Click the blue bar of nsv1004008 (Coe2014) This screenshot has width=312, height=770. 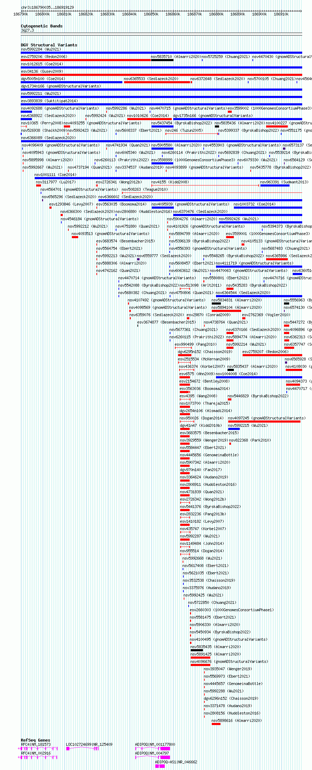259,377
